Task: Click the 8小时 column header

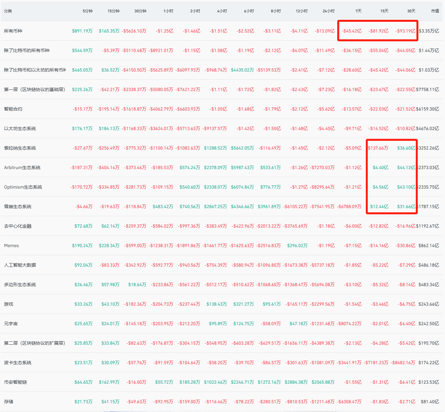Action: tap(276, 11)
